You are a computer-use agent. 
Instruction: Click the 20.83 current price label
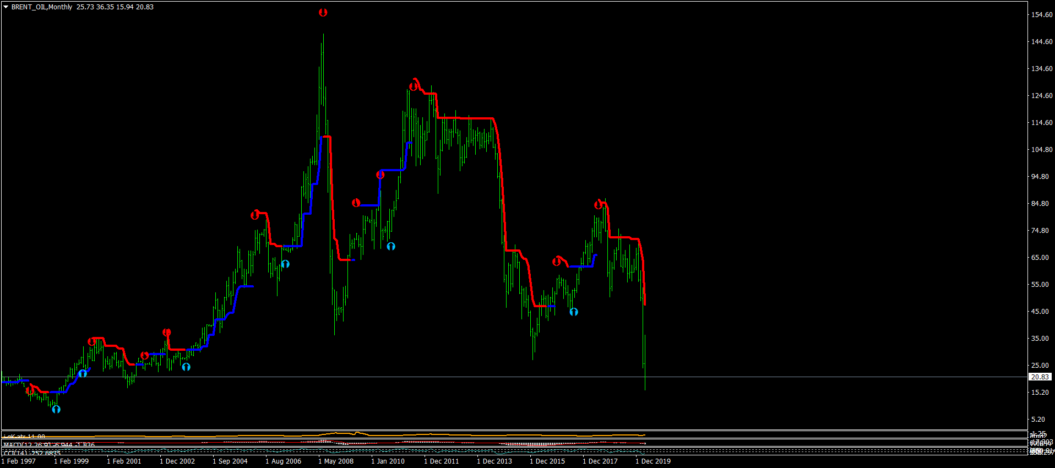(x=1040, y=377)
